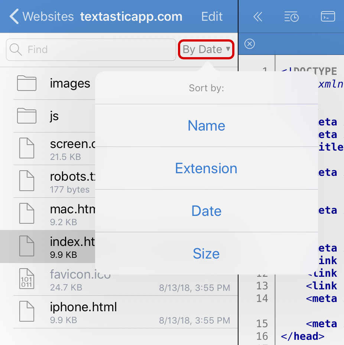Screen dimensions: 344x345
Task: Close the open file tab
Action: click(250, 44)
